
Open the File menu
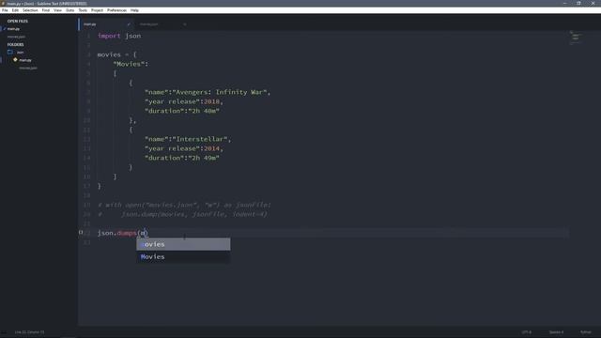5,10
